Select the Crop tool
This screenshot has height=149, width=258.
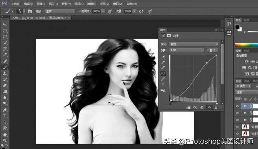[5, 49]
